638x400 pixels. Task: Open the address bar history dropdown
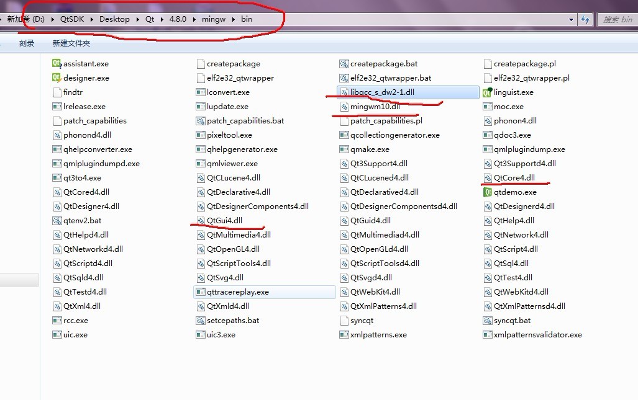pos(571,20)
